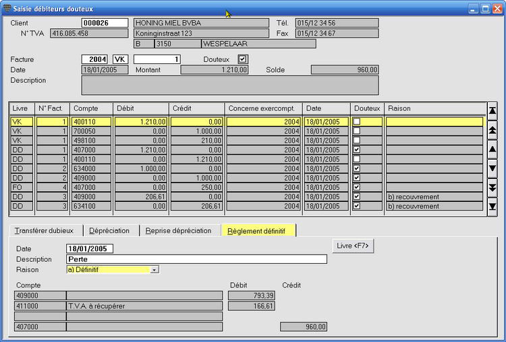Image resolution: width=506 pixels, height=342 pixels.
Task: Uncheck Douteux box on row 634000
Action: (357, 168)
